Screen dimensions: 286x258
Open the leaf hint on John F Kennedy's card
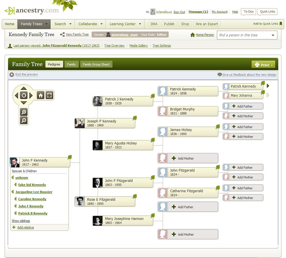coord(70,157)
